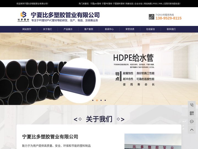Select the active orange carousel dot
Screen dimensions: 198x149
pyautogui.click(x=97, y=100)
